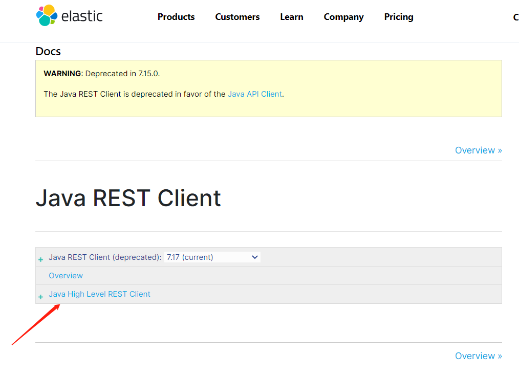Open Overview in the table of contents
Screen dimensions: 519x376
[66, 276]
